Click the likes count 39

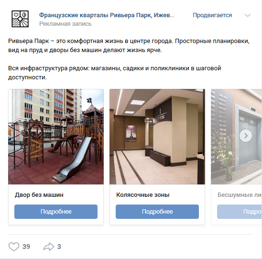click(26, 247)
